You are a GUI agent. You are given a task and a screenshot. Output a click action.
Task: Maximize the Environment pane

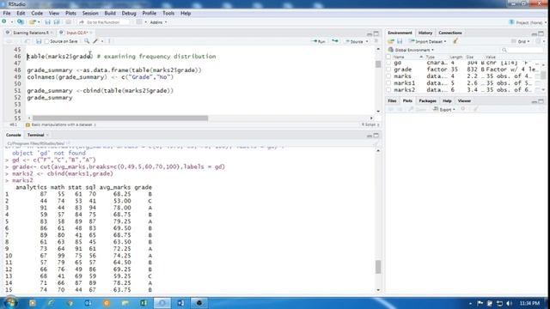coord(541,33)
